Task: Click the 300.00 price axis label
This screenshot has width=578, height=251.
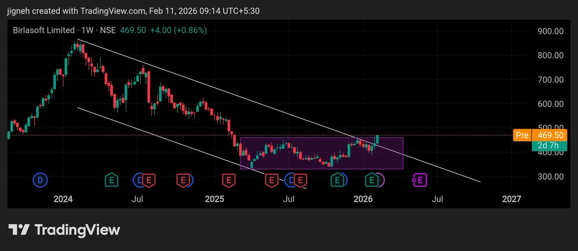Action: (x=550, y=177)
